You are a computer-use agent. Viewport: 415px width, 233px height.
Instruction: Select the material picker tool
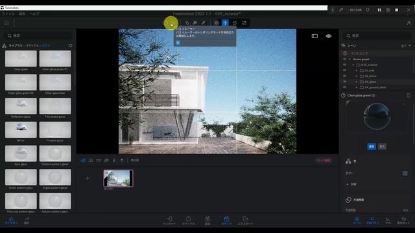(x=187, y=23)
